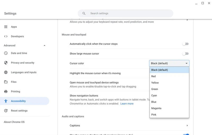Open keyboard repeat rate settings arrow

[187, 20]
